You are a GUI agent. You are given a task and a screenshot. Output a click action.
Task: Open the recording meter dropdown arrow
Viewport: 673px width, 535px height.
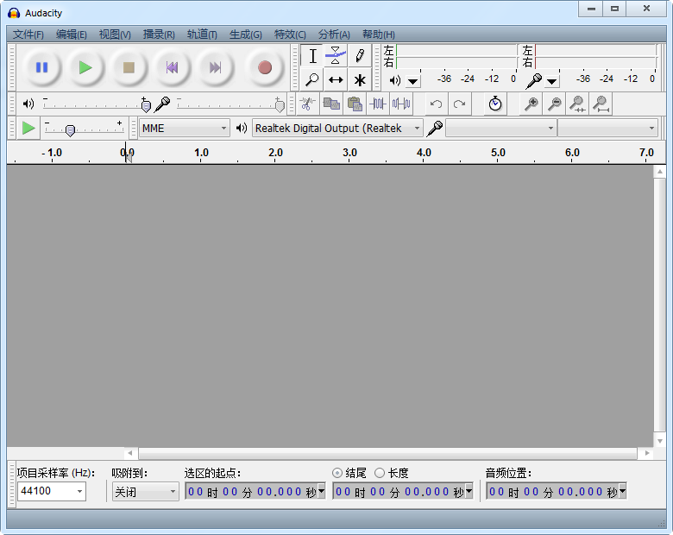pos(552,81)
